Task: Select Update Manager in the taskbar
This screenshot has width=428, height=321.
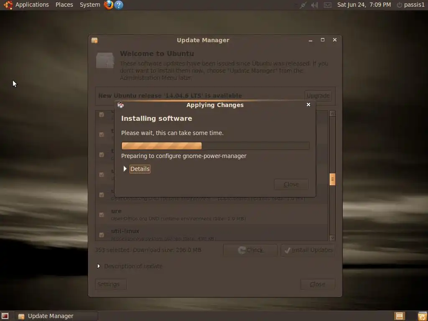Action: [x=56, y=316]
